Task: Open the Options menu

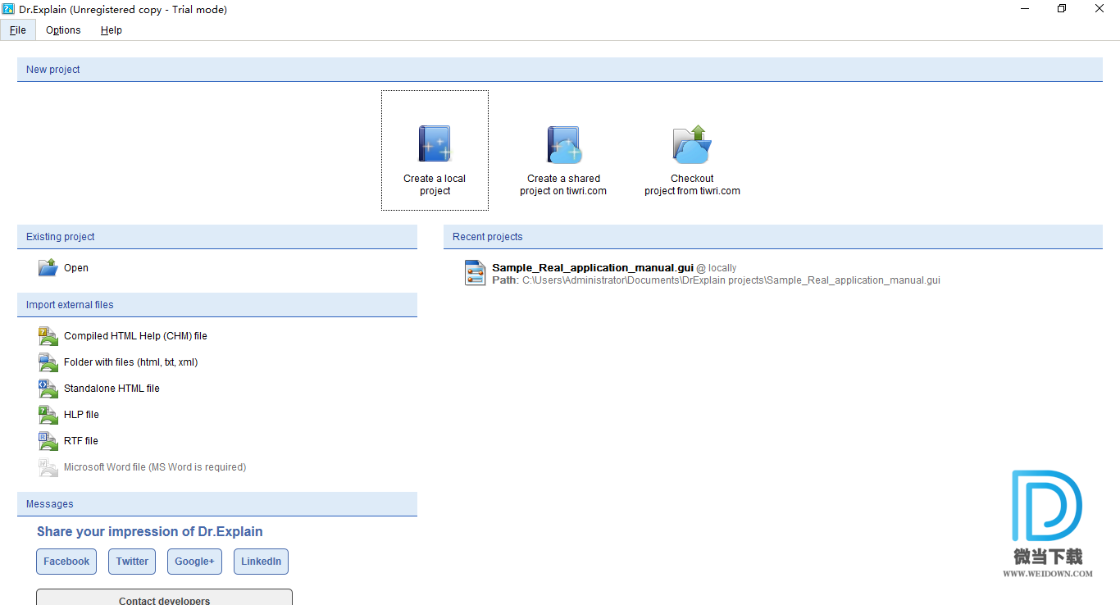Action: tap(63, 30)
